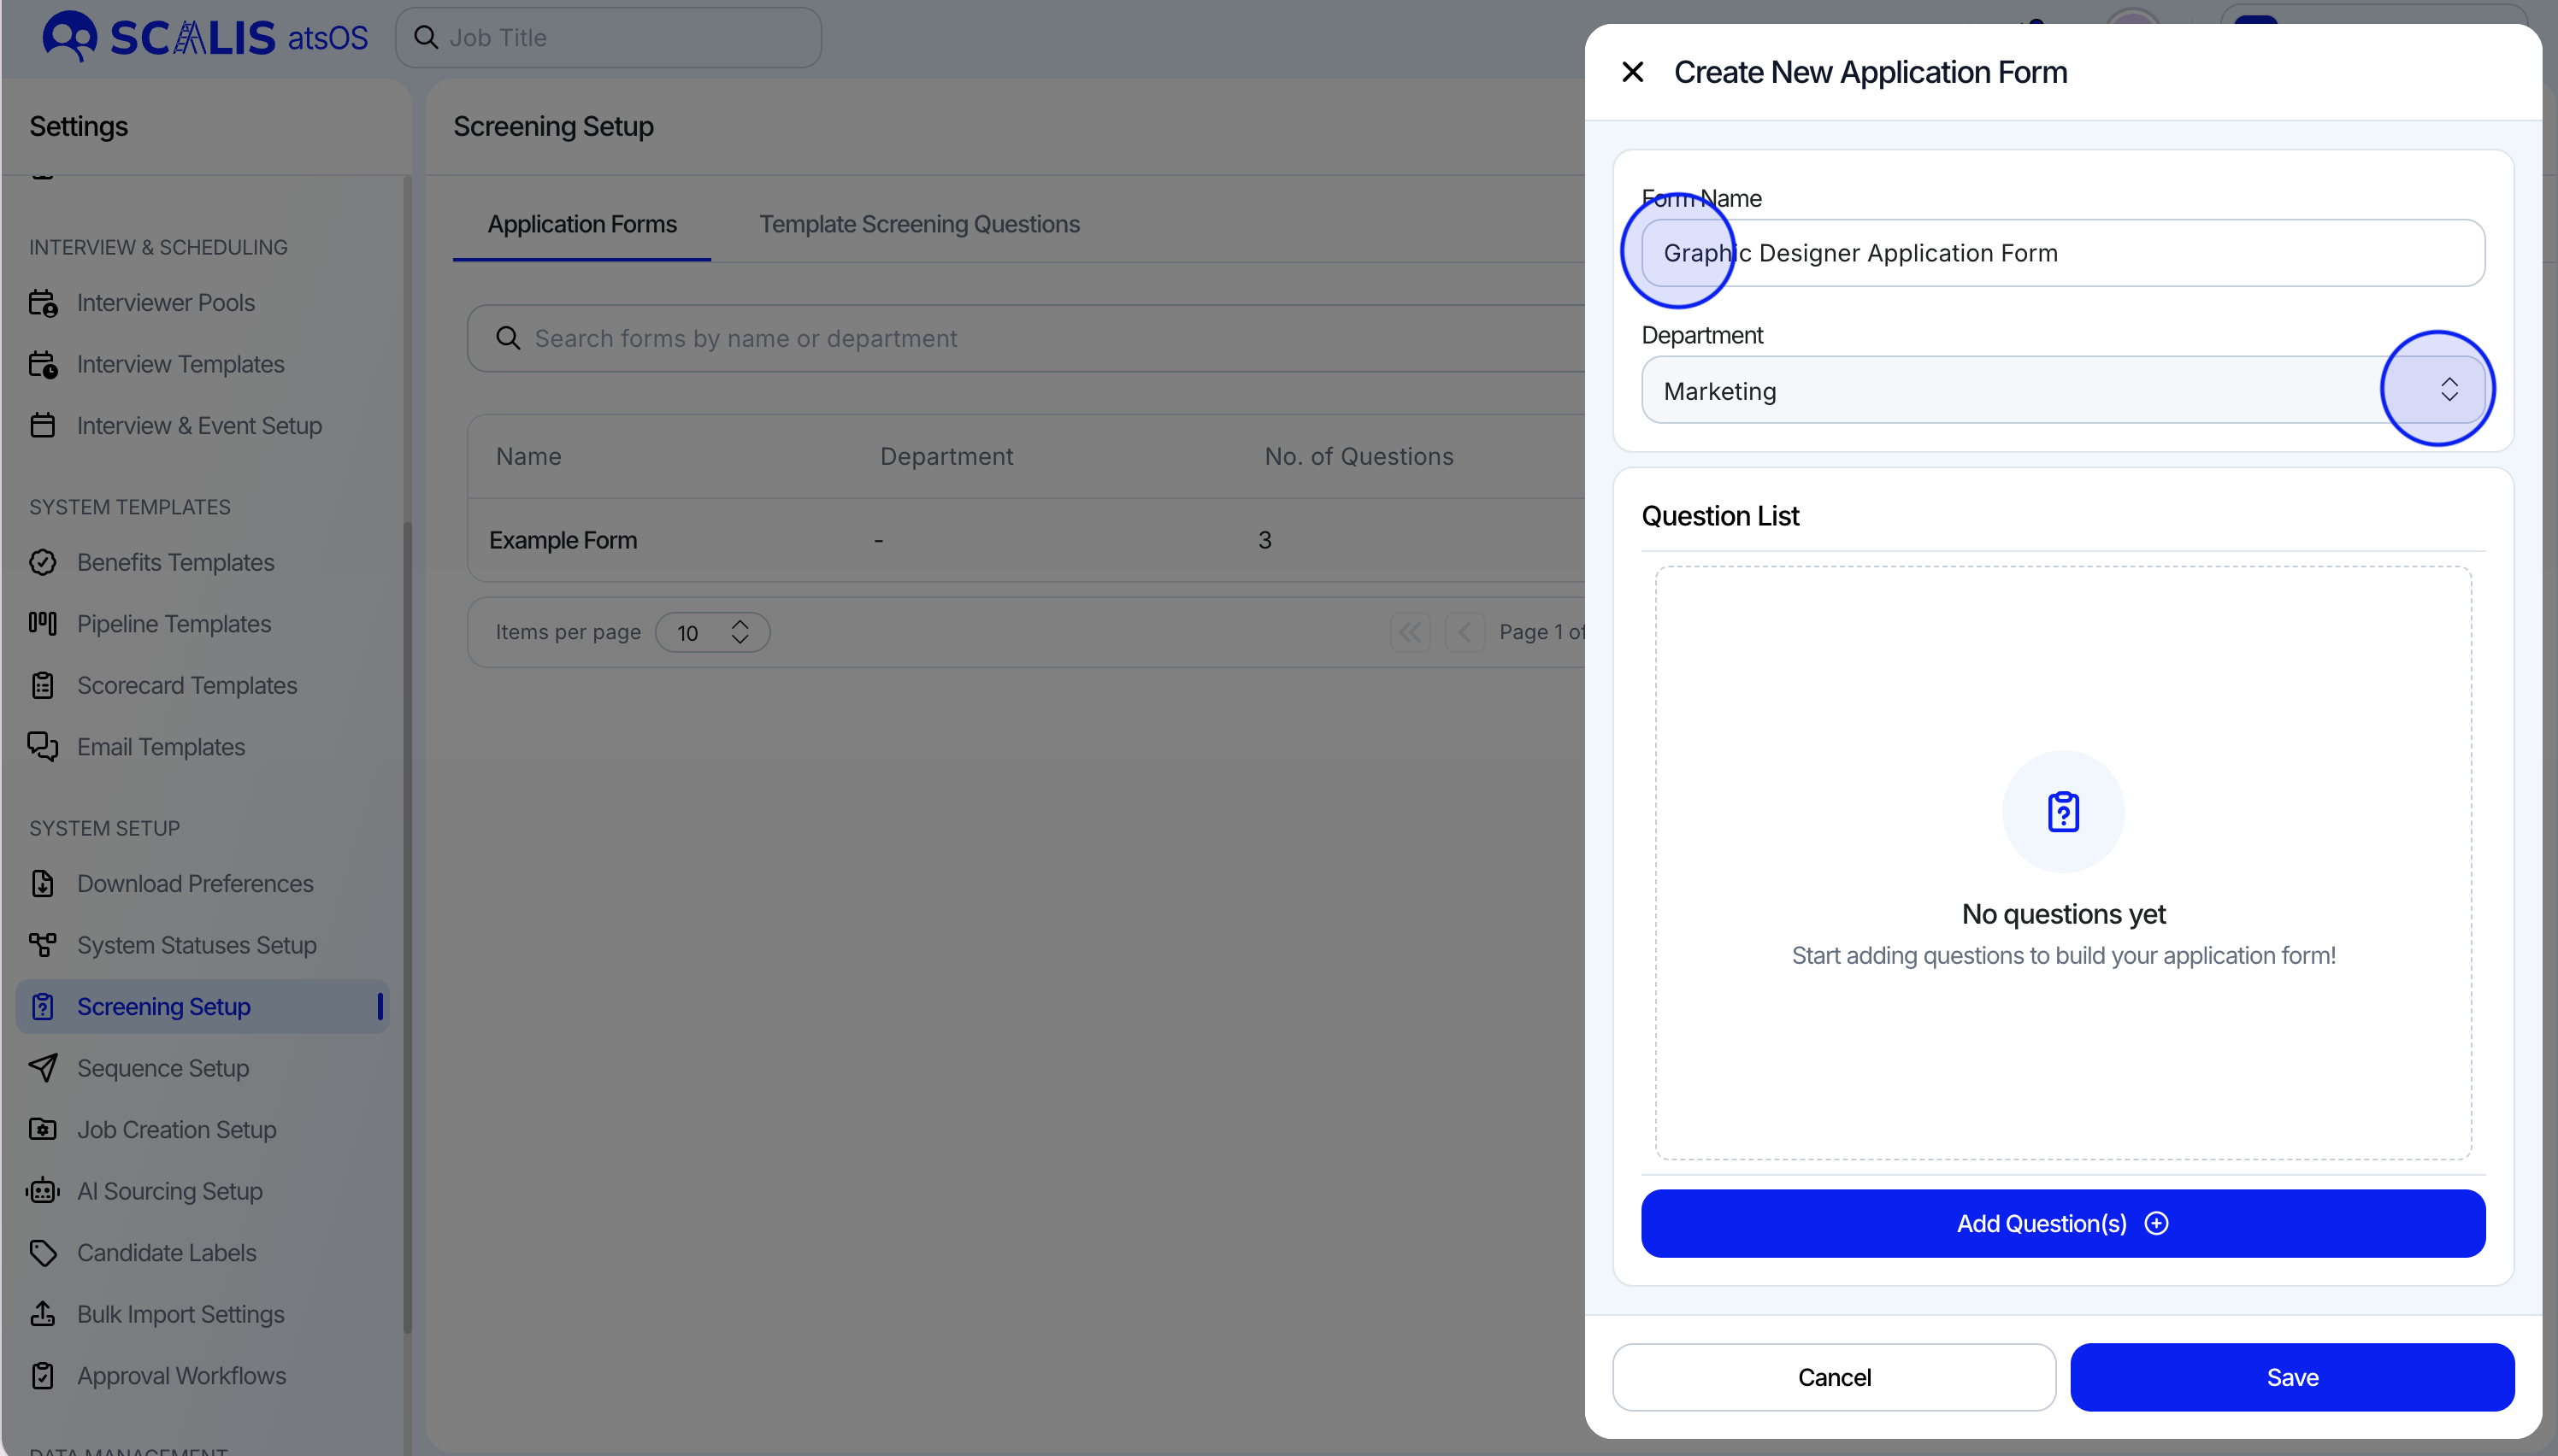
Task: Click the Bulk Import Settings upload icon
Action: [42, 1314]
